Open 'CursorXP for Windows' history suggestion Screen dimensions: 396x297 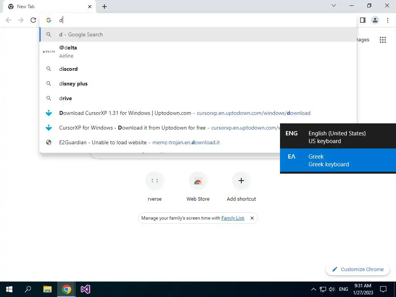160,128
